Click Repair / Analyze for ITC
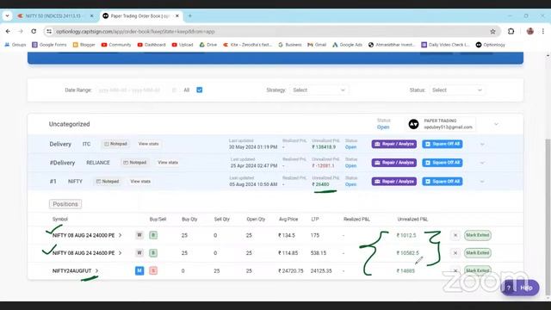 [394, 144]
